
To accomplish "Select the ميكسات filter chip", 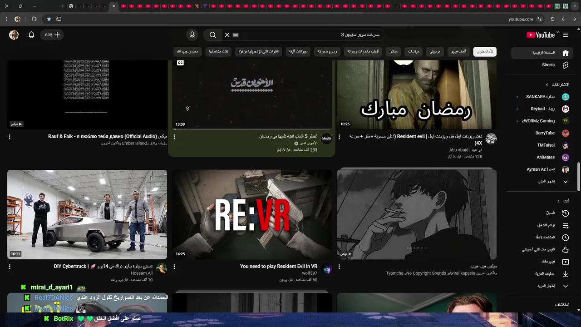I will point(414,52).
